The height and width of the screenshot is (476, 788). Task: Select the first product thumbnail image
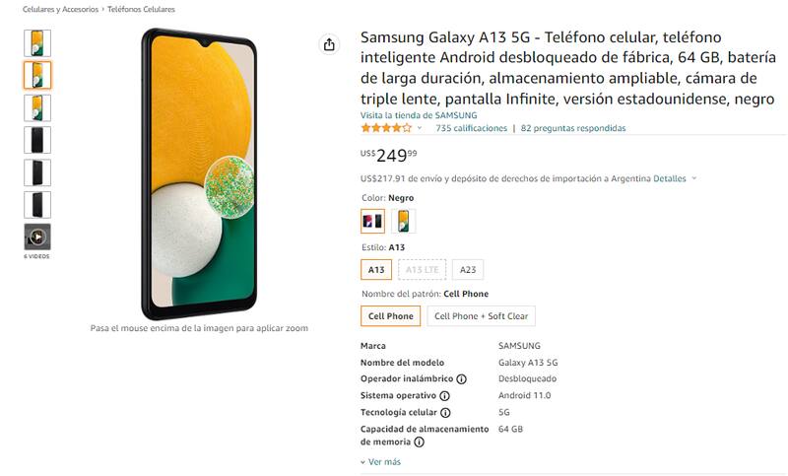(37, 43)
